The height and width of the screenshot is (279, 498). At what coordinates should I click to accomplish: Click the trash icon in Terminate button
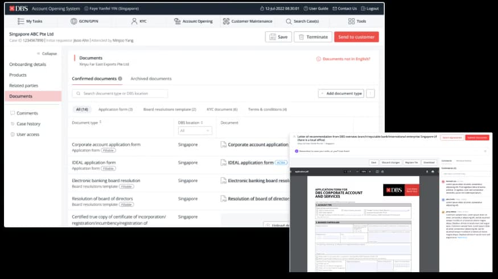click(x=301, y=37)
